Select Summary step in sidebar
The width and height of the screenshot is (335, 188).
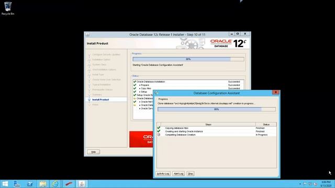click(x=97, y=95)
